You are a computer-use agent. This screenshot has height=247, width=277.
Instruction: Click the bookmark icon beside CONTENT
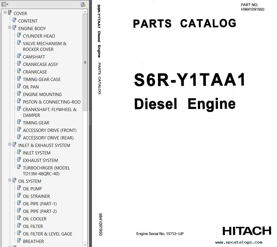pos(15,20)
